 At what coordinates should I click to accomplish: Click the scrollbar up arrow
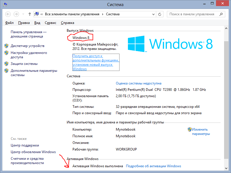coord(226,28)
